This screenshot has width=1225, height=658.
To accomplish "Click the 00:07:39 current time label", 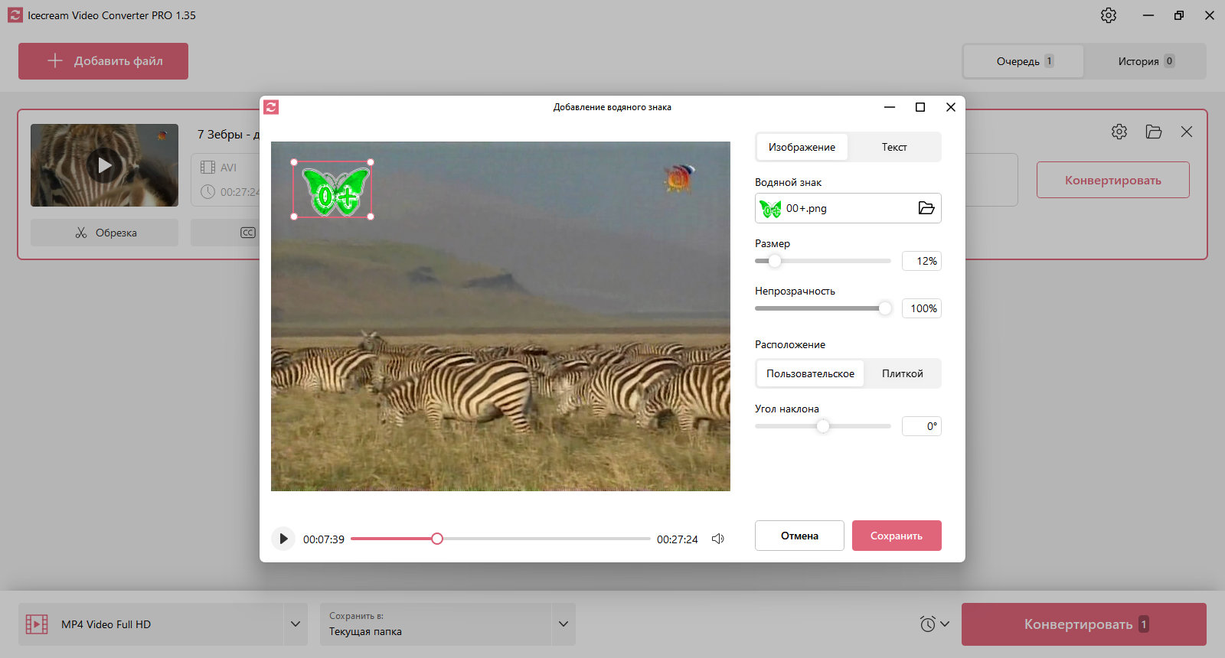I will point(324,539).
